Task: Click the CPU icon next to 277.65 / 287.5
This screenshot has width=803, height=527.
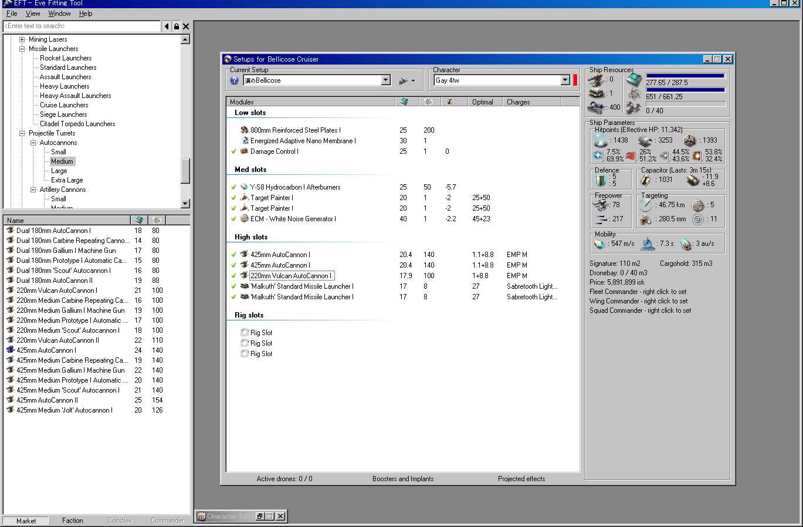Action: coord(633,80)
